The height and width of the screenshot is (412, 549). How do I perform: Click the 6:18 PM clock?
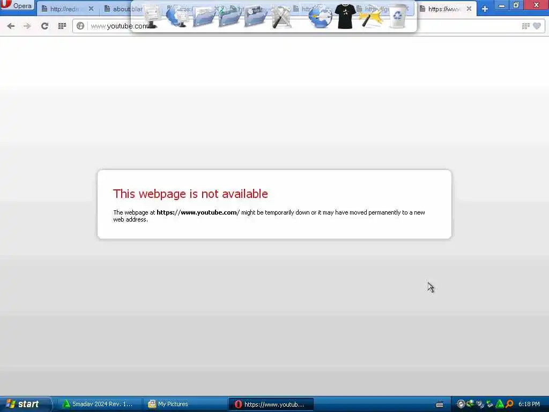click(x=529, y=404)
